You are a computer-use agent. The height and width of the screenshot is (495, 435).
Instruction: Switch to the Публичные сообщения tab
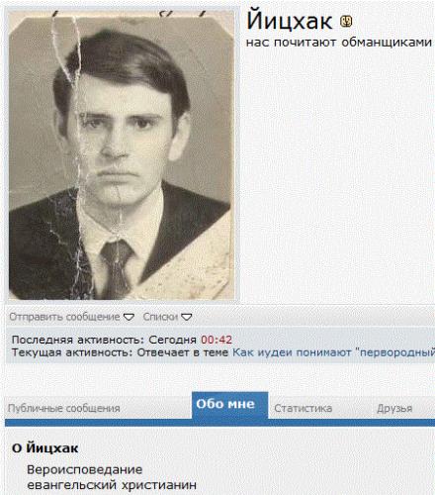pyautogui.click(x=64, y=408)
